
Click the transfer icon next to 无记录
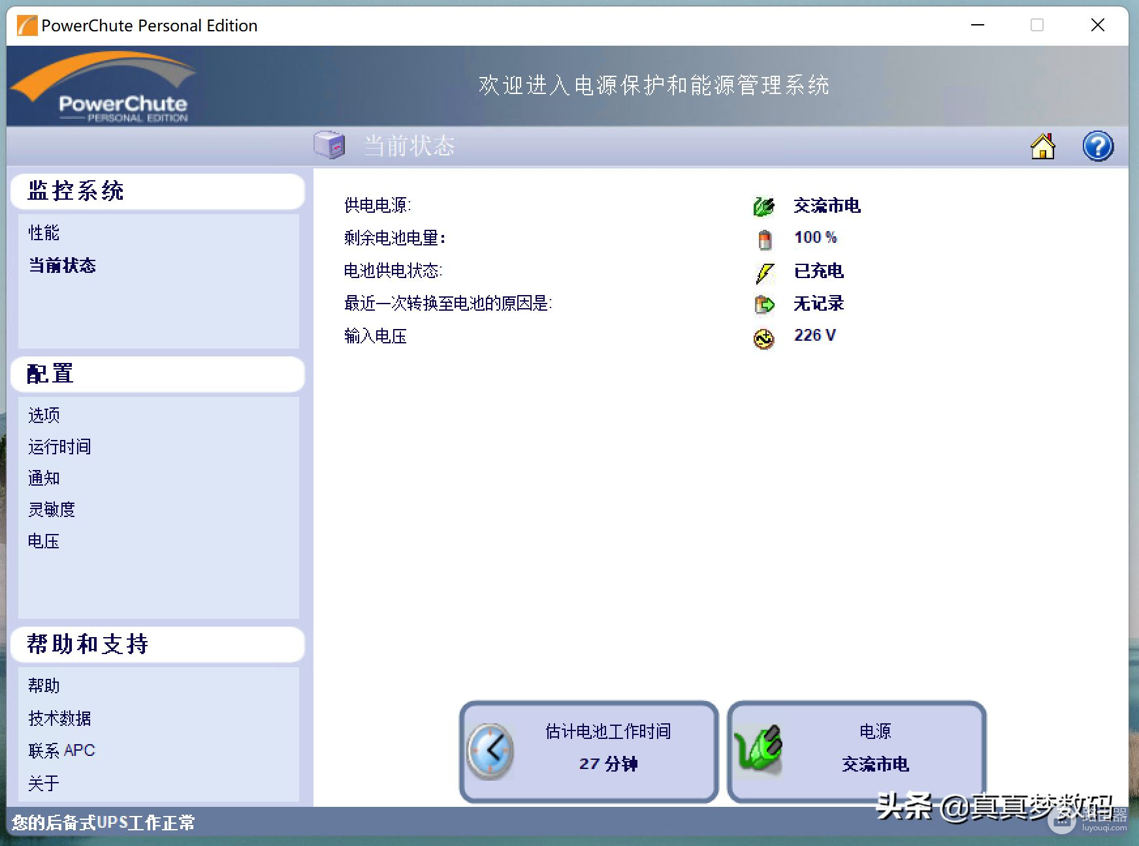click(x=764, y=304)
